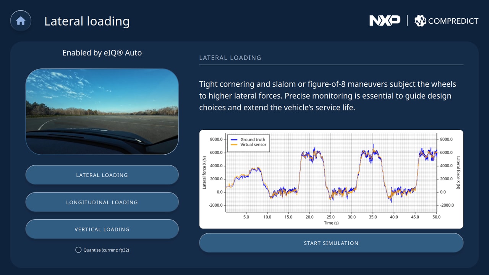The width and height of the screenshot is (489, 275).
Task: Select the Lateral Loading mode button
Action: 102,175
